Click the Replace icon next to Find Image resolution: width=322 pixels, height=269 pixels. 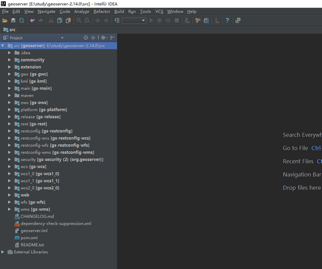coord(87,20)
